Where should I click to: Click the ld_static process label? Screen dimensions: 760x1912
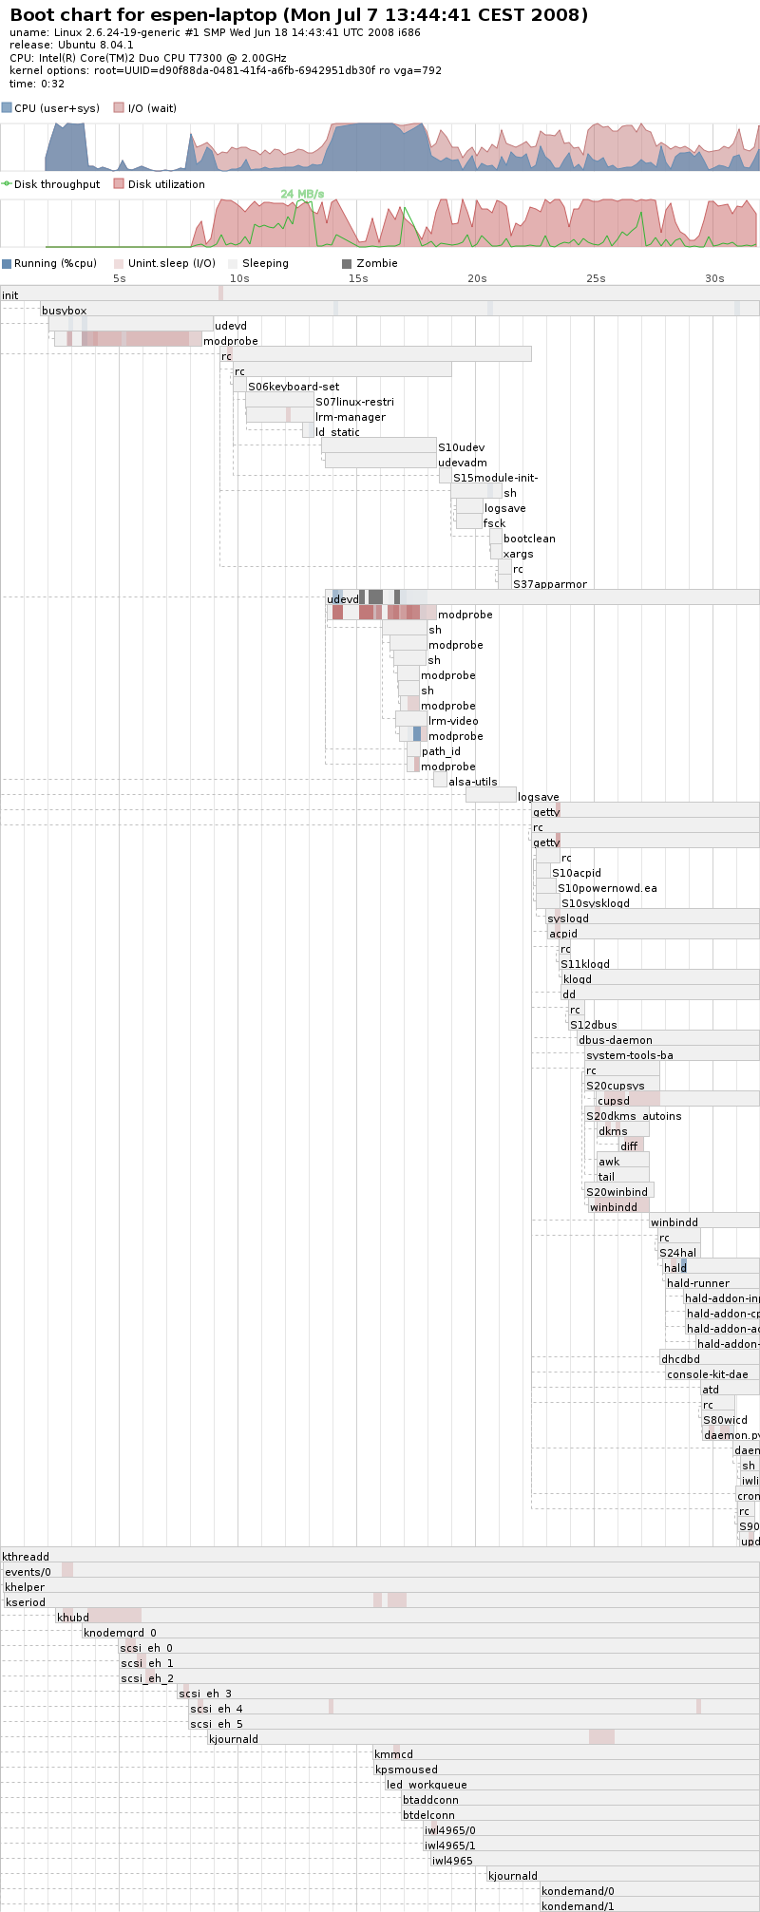(x=338, y=432)
